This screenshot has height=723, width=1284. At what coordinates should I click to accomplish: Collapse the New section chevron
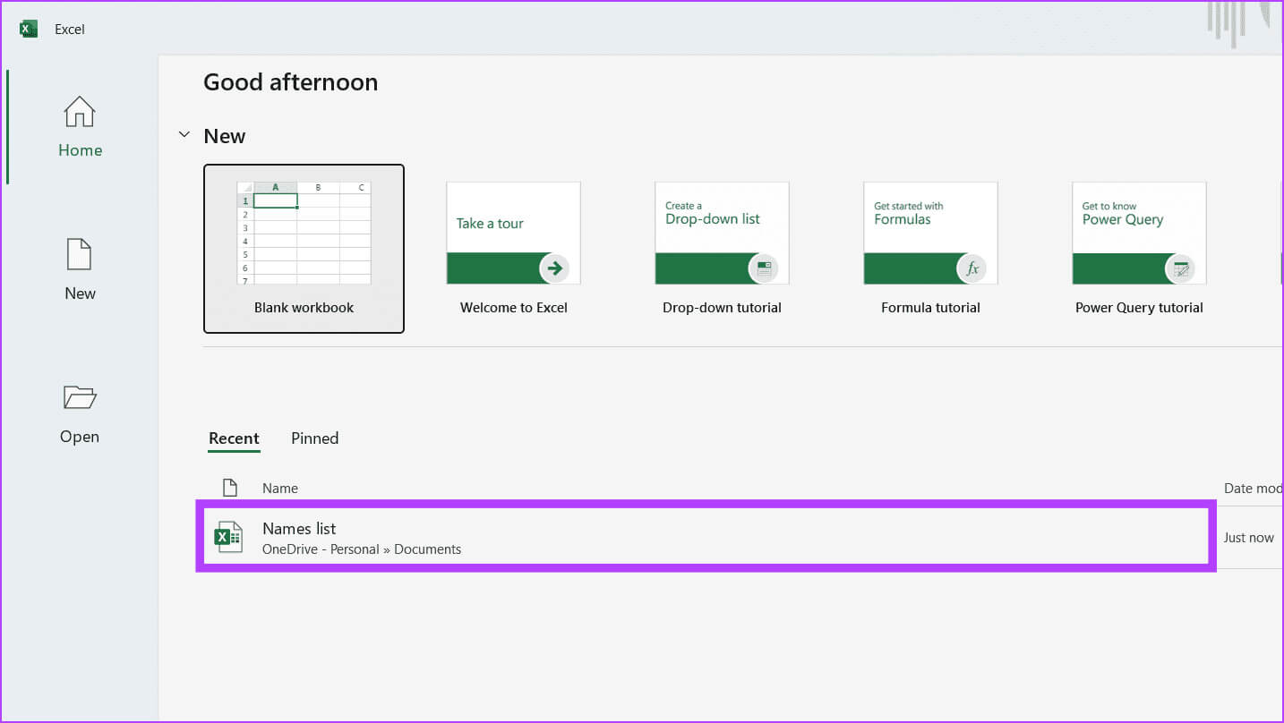[x=184, y=135]
